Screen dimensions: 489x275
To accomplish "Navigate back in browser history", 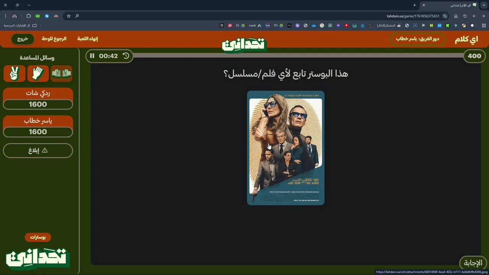I will [x=483, y=16].
